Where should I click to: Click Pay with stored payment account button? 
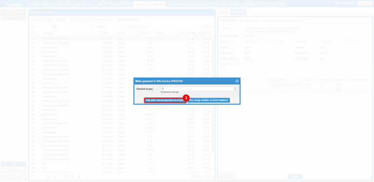[165, 100]
